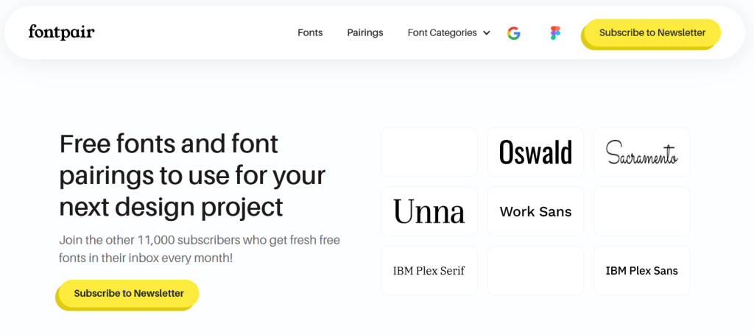Select the Sacramento font card
The width and height of the screenshot is (754, 335).
(642, 152)
